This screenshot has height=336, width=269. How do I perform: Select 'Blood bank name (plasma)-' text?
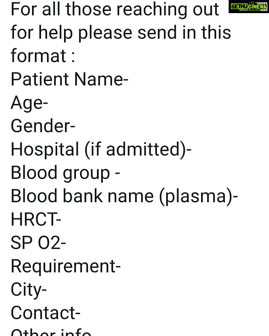point(124,196)
